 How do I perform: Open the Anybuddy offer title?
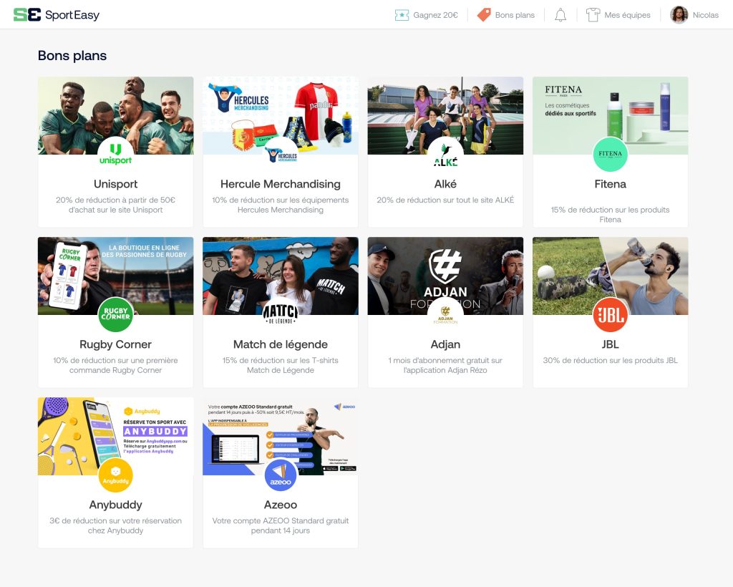point(115,505)
